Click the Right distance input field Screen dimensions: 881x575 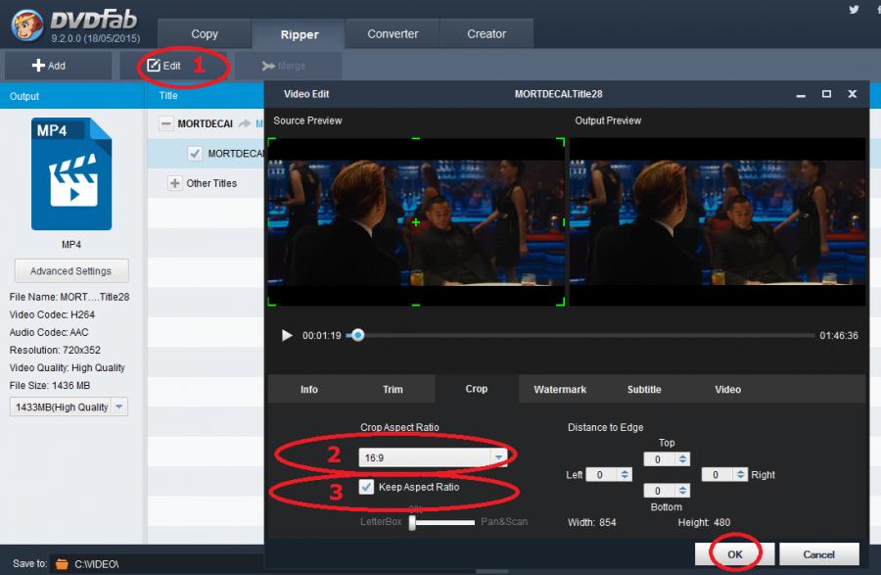tap(719, 474)
